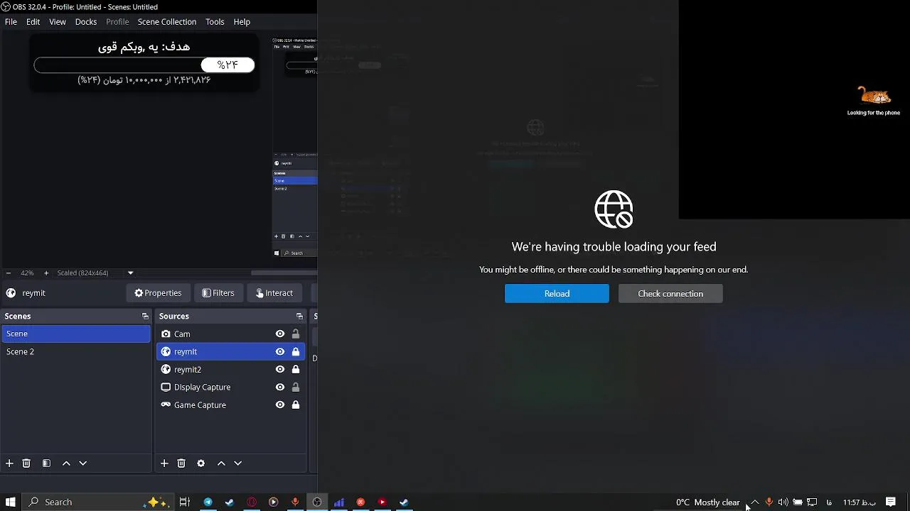Viewport: 910px width, 511px height.
Task: Open the File menu
Action: (11, 22)
